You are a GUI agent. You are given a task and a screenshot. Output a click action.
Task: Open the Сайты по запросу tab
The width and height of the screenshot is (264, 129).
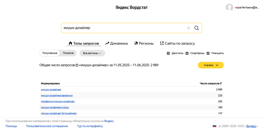(177, 43)
